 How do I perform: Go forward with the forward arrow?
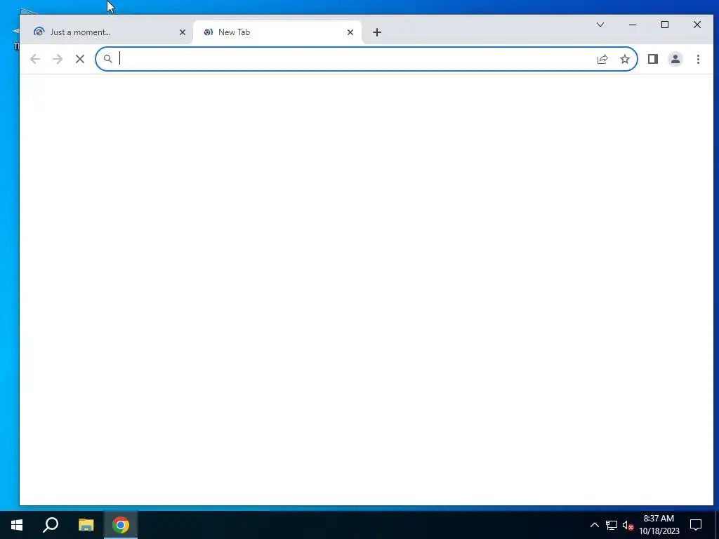pyautogui.click(x=58, y=59)
